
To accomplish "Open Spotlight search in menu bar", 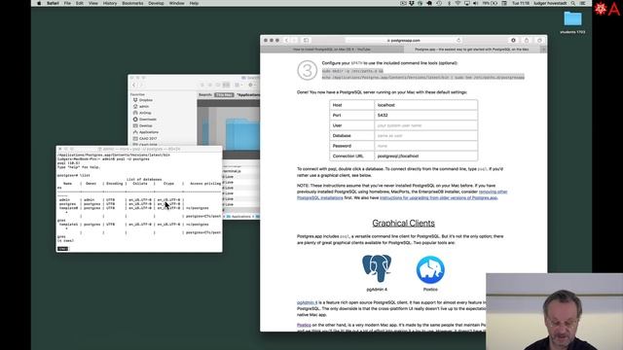I will (x=573, y=3).
